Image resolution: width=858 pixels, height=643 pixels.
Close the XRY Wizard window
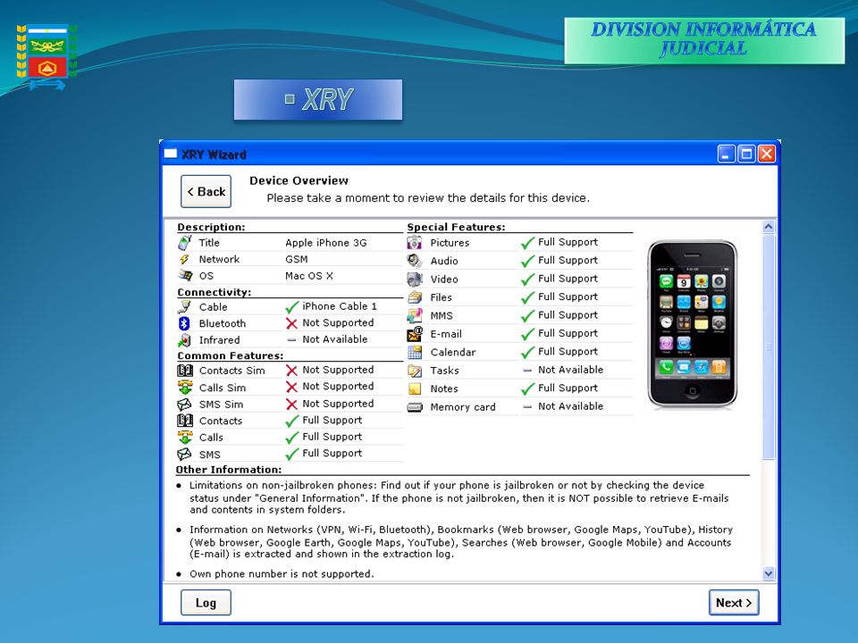coord(767,154)
